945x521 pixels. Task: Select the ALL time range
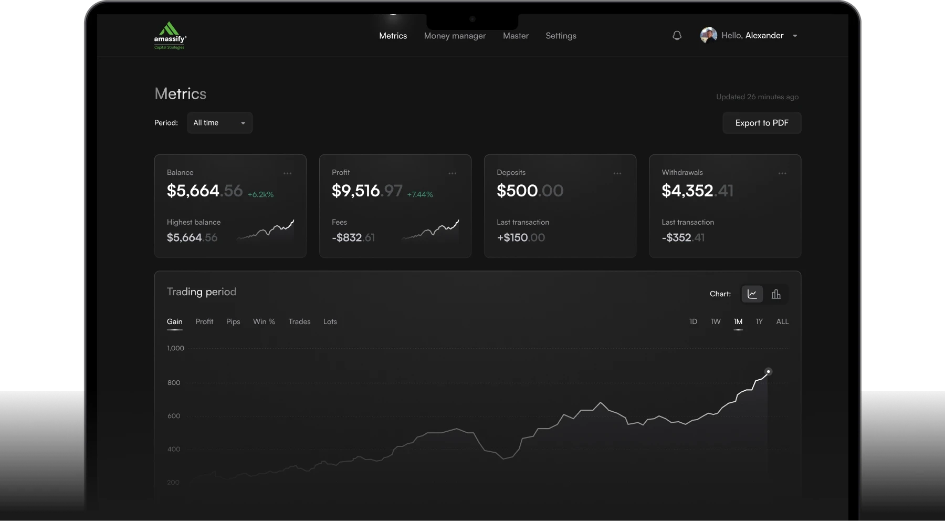(782, 321)
